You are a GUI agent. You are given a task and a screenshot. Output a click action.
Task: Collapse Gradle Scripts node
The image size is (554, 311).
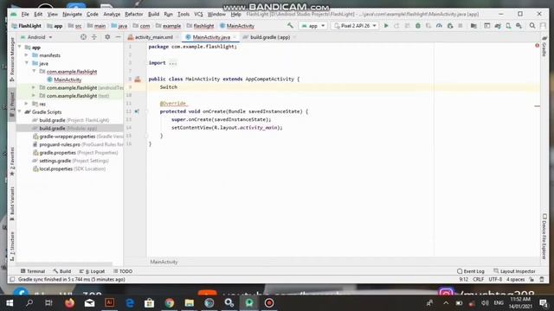point(20,111)
